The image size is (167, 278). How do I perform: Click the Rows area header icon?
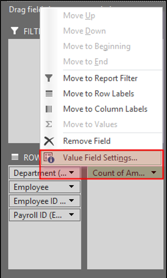[x=15, y=157]
